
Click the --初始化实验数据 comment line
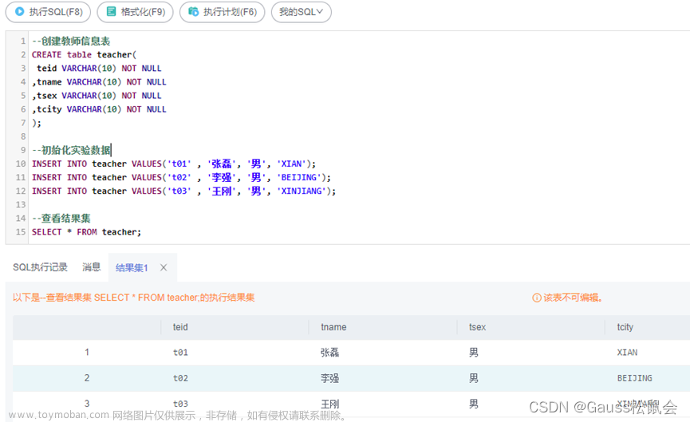(x=71, y=150)
